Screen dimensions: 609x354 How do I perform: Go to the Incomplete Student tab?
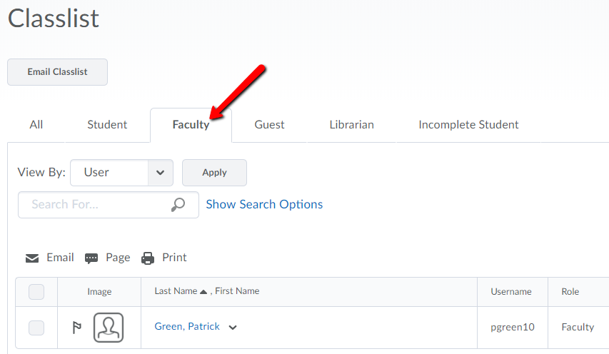coord(468,125)
